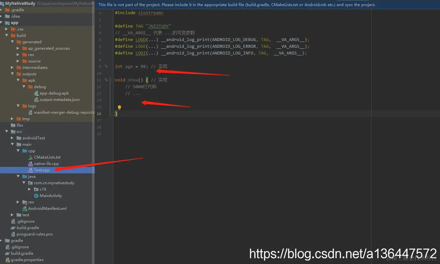Click the build.gradle icon under proguard-rules.pro sibling app folder

point(13,228)
